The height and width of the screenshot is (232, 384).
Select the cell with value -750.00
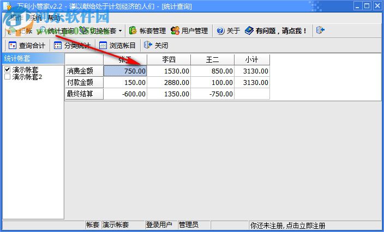(212, 94)
